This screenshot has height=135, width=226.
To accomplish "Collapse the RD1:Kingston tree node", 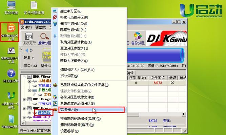I will [x=24, y=99].
